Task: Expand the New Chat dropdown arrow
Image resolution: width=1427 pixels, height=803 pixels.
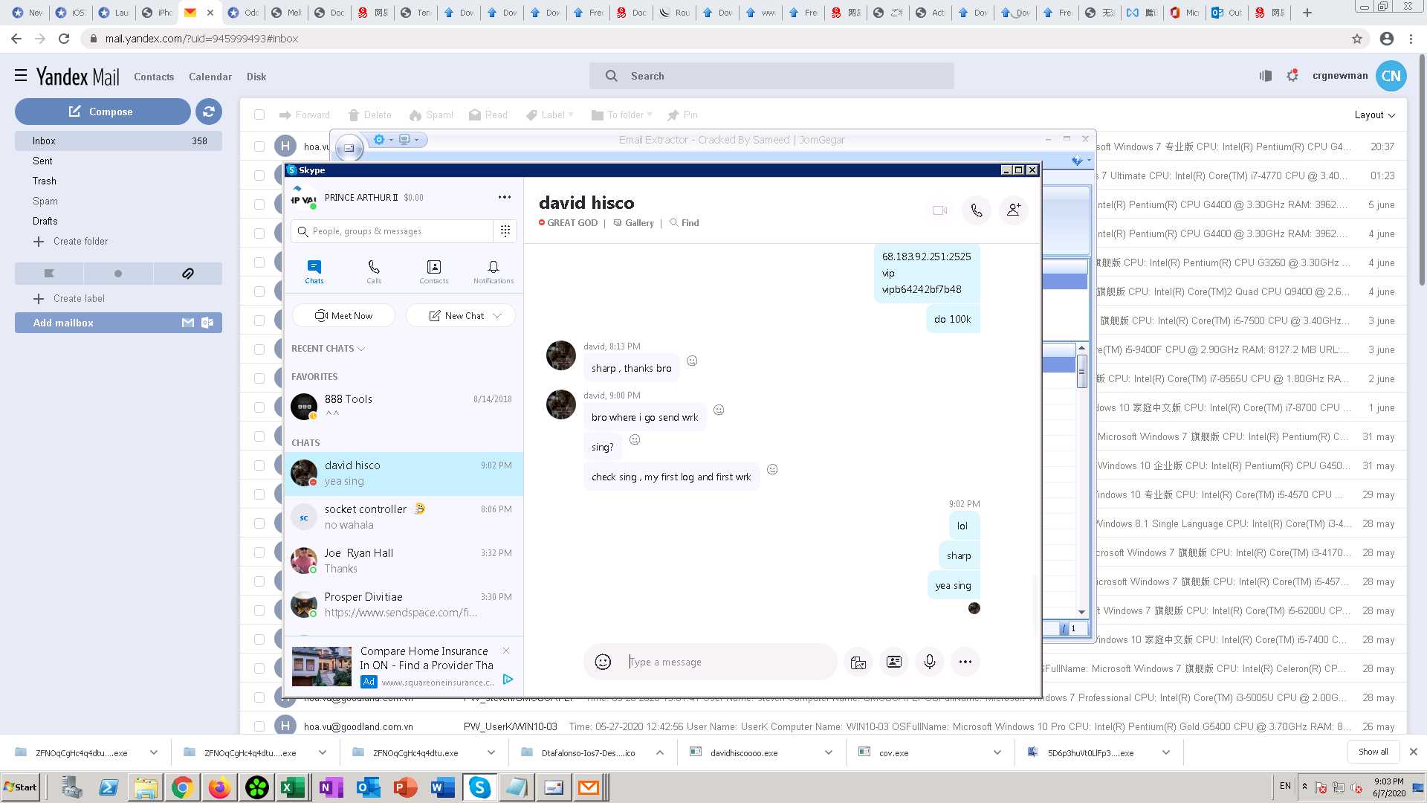Action: [x=497, y=316]
